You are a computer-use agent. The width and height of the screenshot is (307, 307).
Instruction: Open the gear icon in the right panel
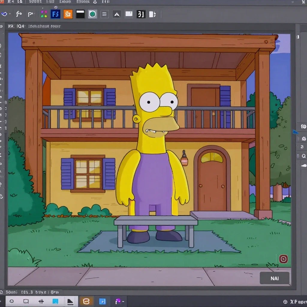pos(304,139)
